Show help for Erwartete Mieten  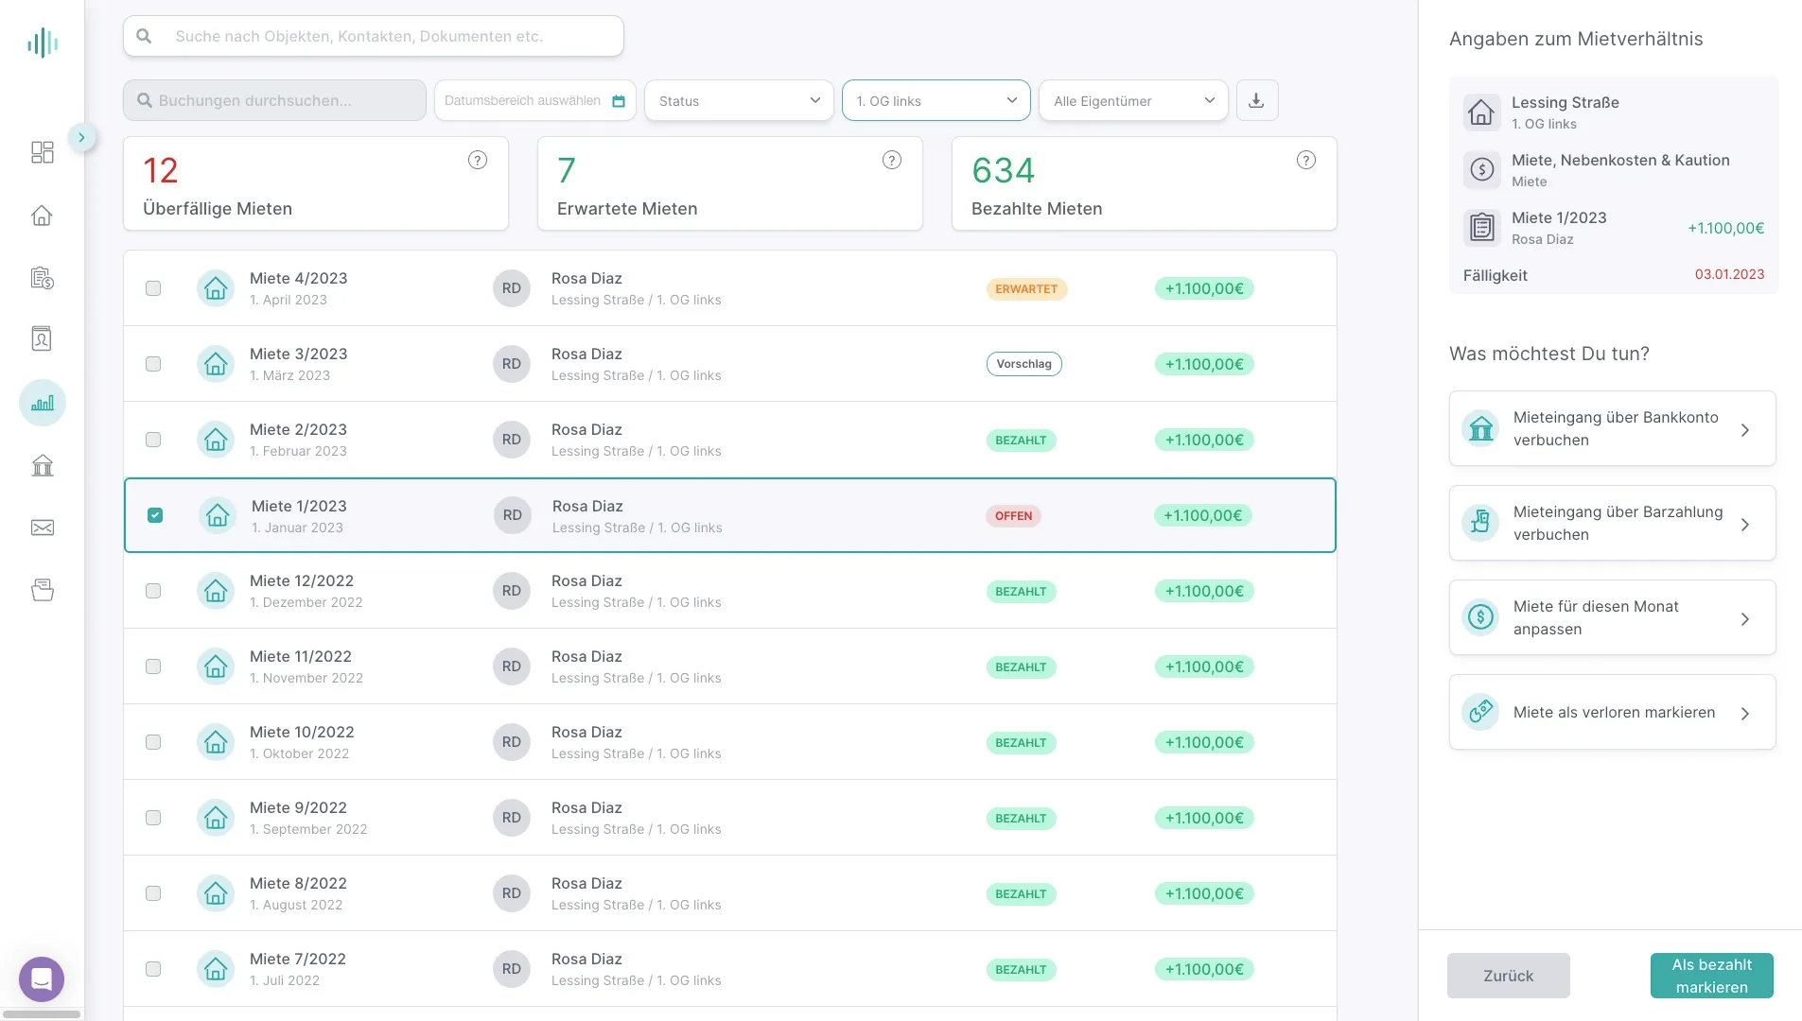(892, 160)
